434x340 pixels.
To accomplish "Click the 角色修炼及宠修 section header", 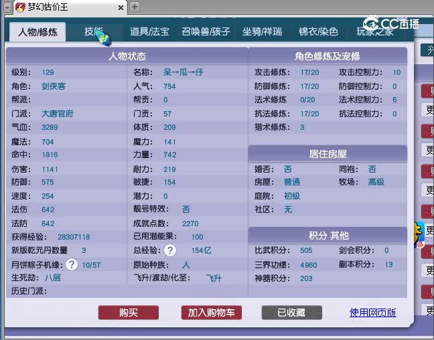I will click(328, 56).
